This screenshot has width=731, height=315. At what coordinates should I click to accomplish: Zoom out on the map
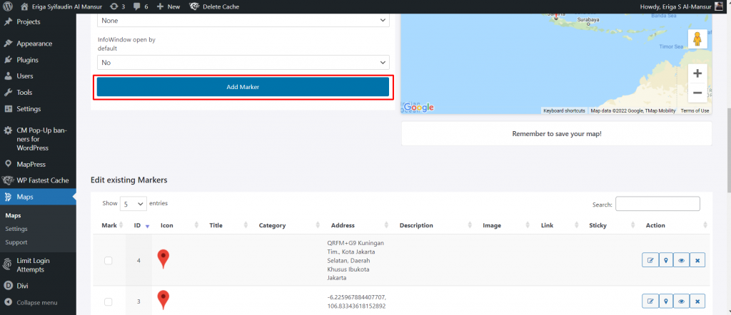tap(697, 93)
